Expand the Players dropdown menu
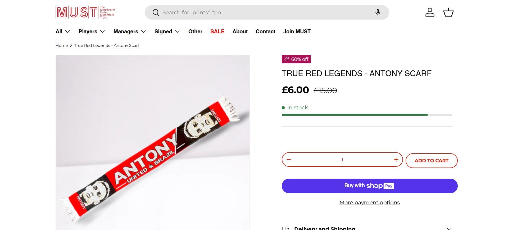 [x=92, y=31]
